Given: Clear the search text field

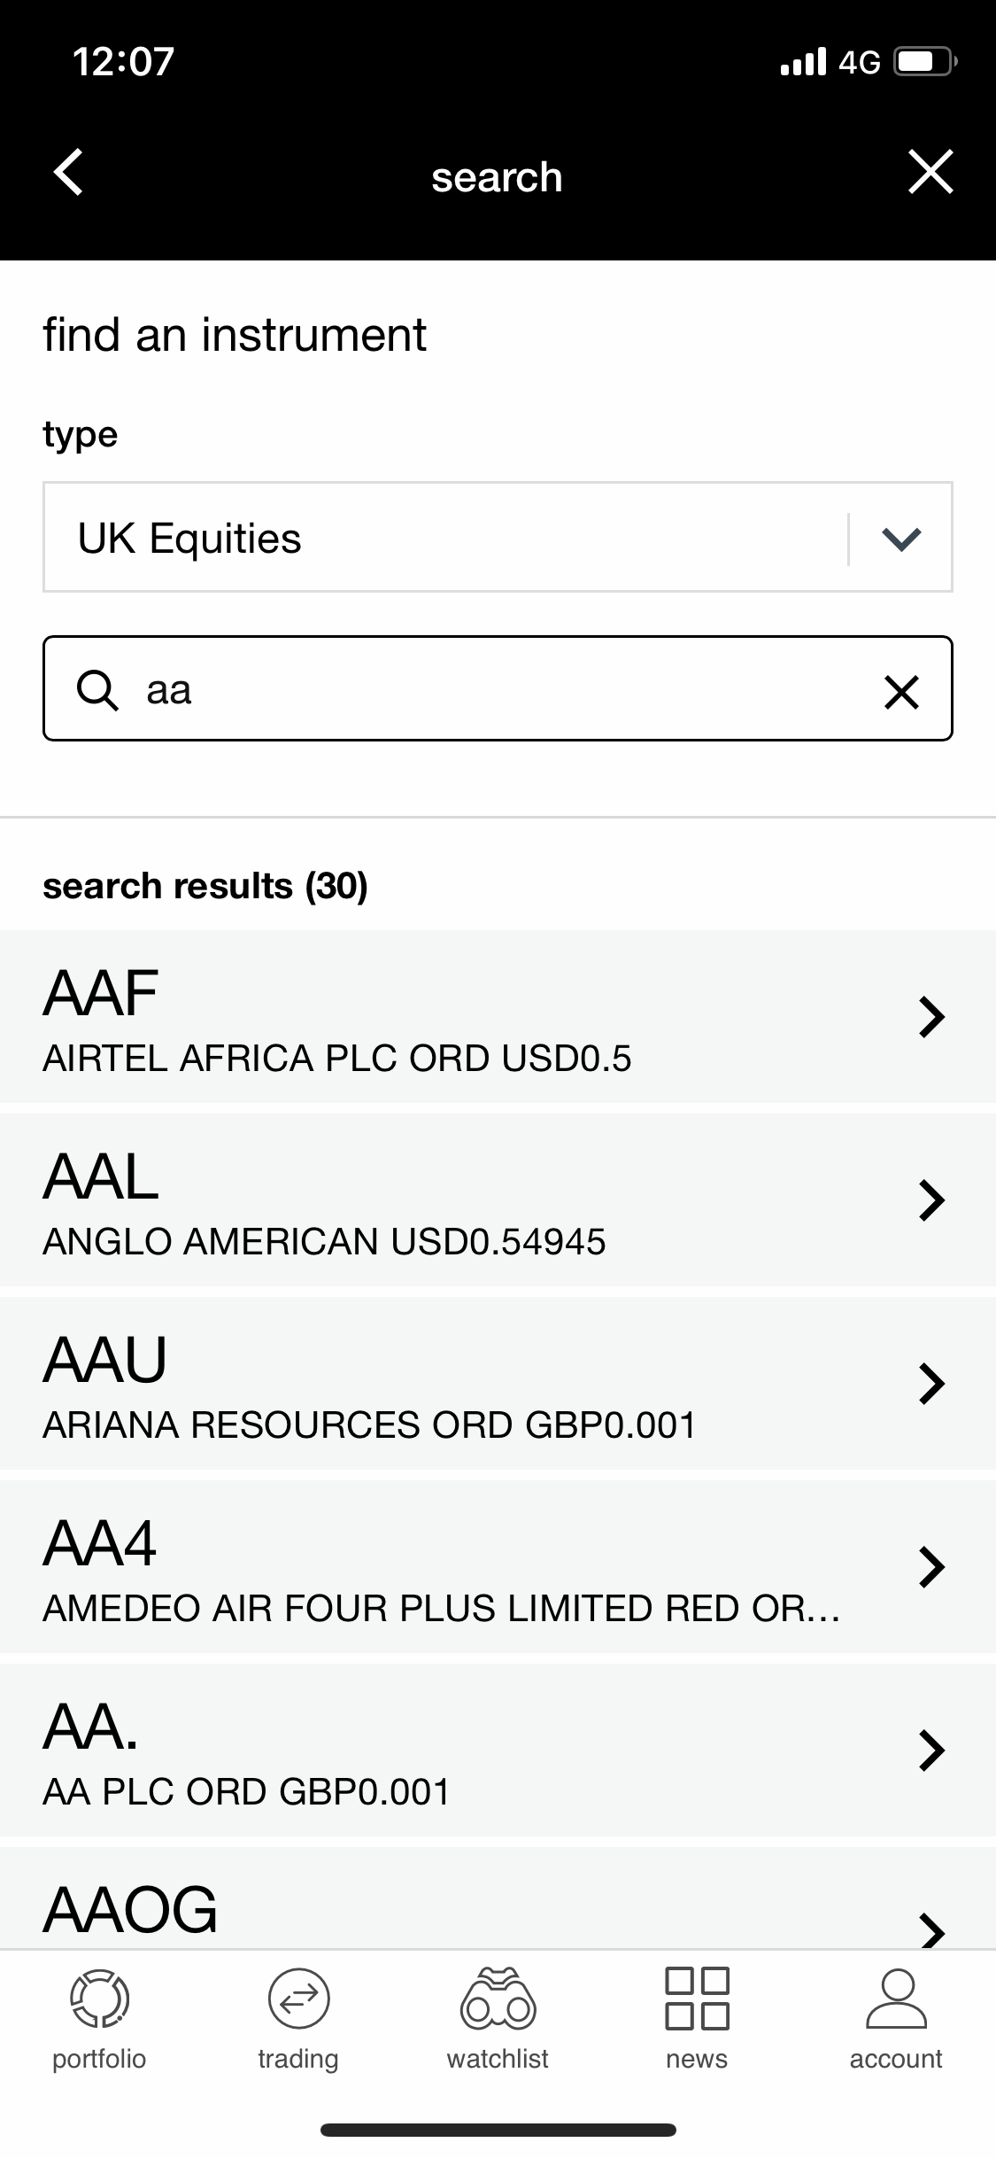Looking at the screenshot, I should pos(901,692).
